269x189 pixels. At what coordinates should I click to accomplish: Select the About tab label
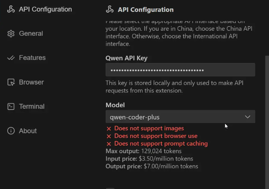pos(28,131)
